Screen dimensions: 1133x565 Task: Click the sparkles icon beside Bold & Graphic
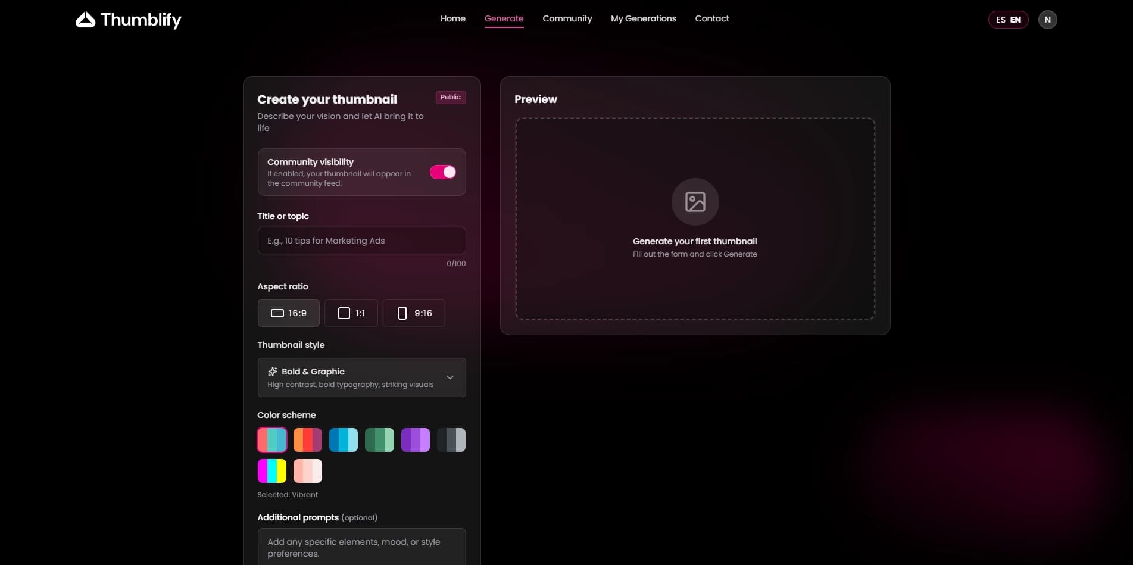coord(272,371)
